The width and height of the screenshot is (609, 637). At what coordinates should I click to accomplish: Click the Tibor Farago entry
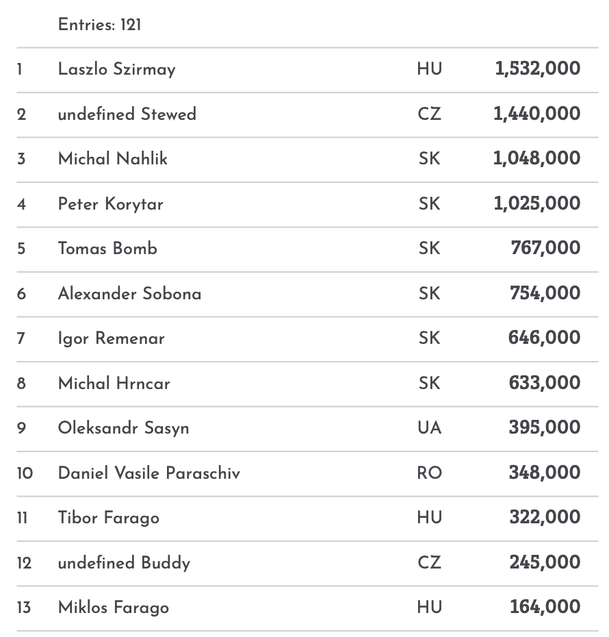[x=108, y=518]
